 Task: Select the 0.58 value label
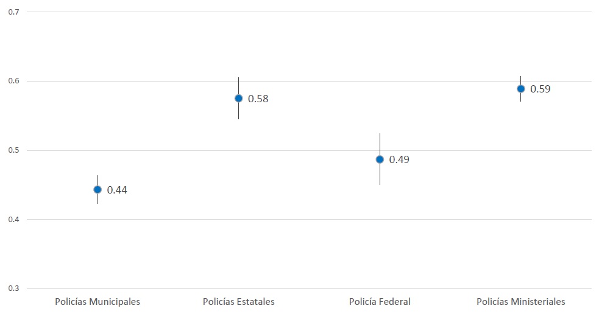pyautogui.click(x=258, y=99)
